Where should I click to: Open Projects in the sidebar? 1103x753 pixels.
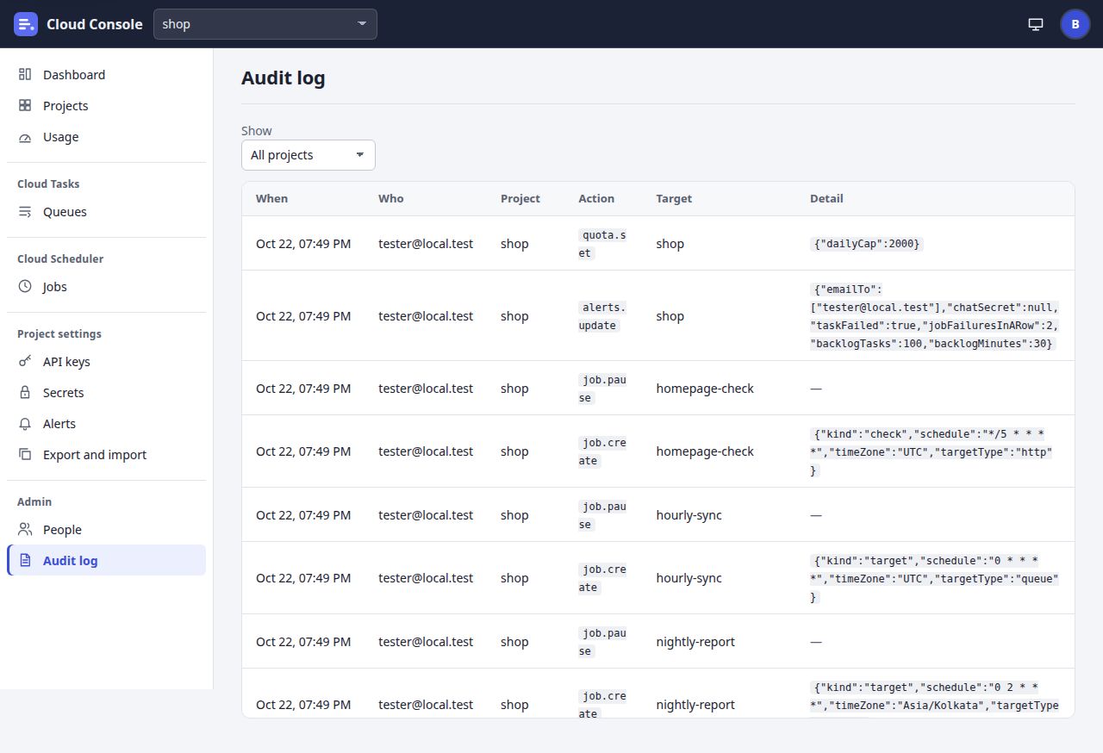[107, 106]
